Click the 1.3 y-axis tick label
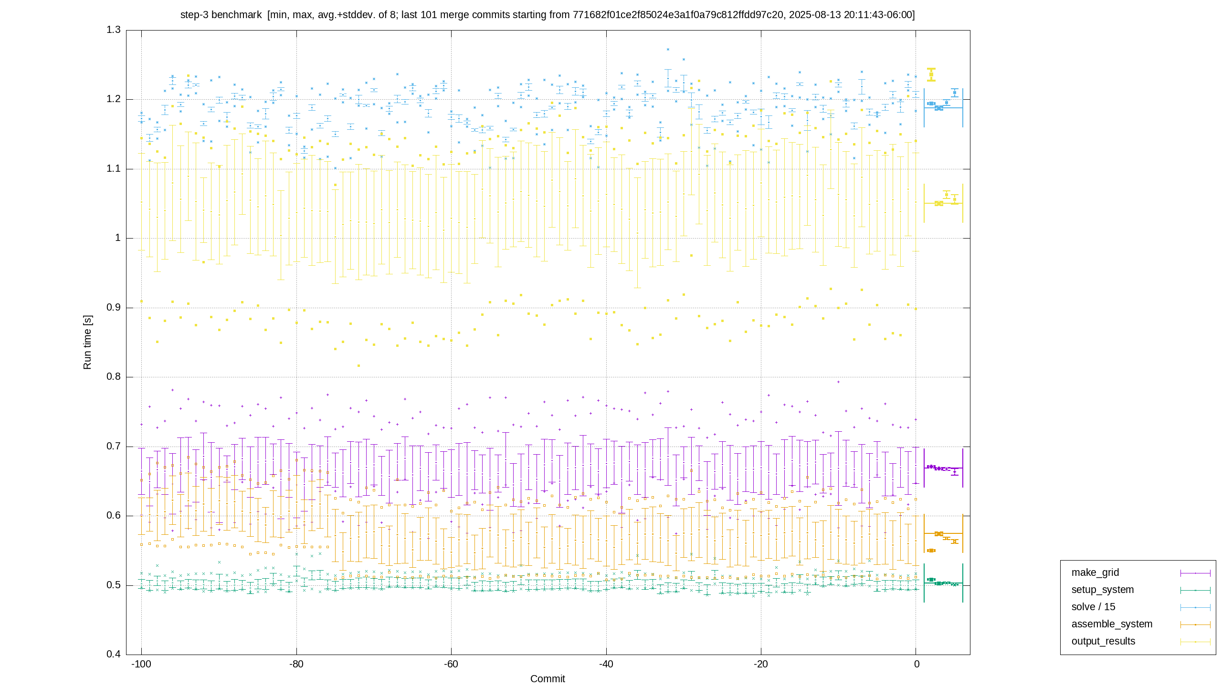Viewport: 1222px width, 687px height. click(x=114, y=30)
